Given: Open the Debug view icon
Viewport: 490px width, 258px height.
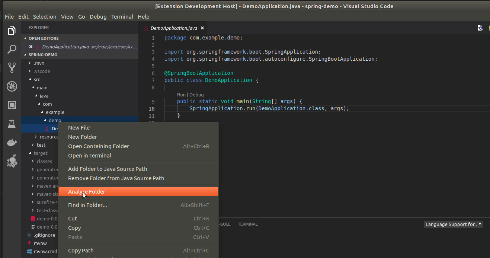Looking at the screenshot, I should coord(12,87).
